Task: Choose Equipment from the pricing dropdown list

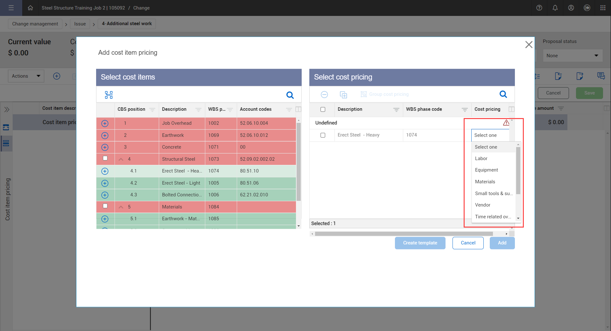Action: (x=486, y=170)
